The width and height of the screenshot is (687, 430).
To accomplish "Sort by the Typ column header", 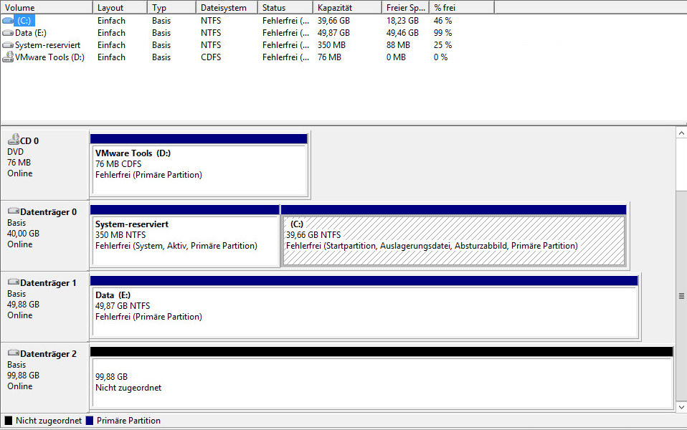I will [x=172, y=7].
